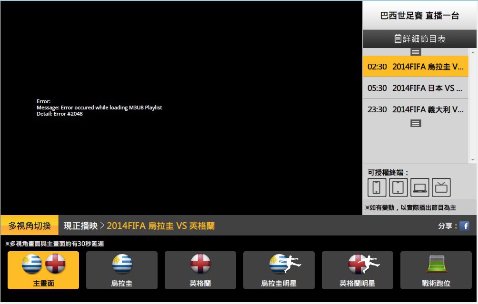Click the tablet device icon
The height and width of the screenshot is (304, 478).
pos(398,187)
